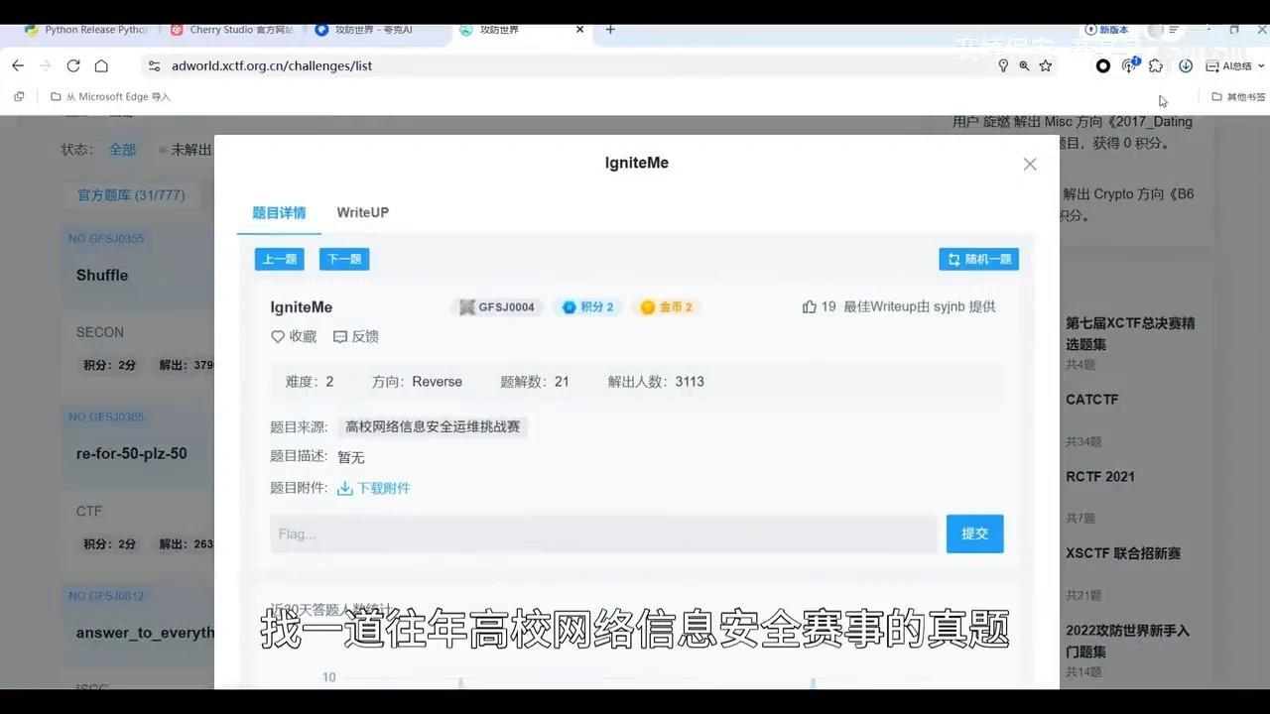Open the downloads icon in toolbar
This screenshot has height=714, width=1270.
1186,65
